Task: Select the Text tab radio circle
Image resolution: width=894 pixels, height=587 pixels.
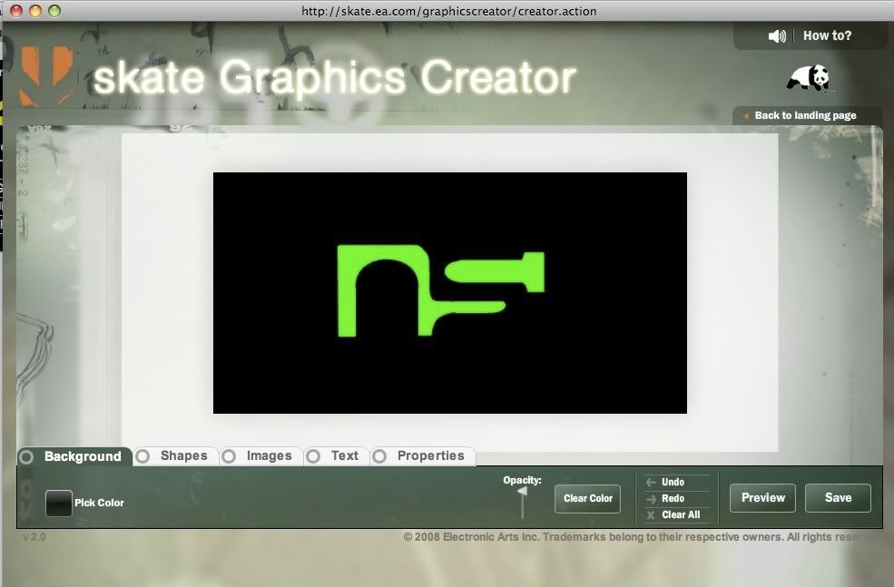Action: coord(313,456)
